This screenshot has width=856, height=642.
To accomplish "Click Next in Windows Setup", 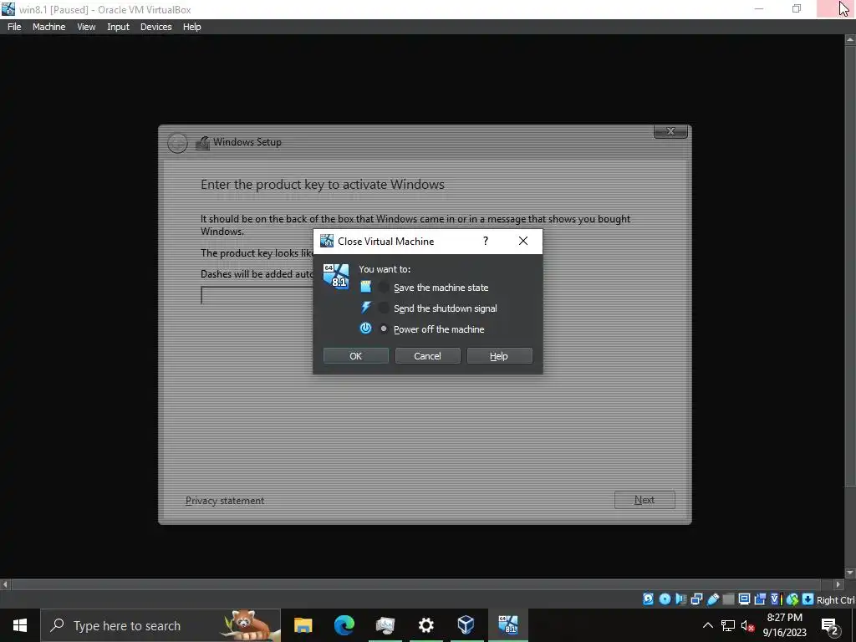I will (x=645, y=500).
